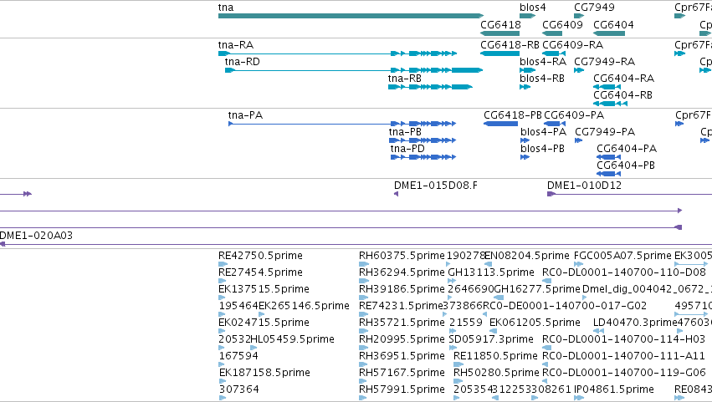Select the CG7949 gene label
Viewport: 712px width, 402px height.
[594, 8]
